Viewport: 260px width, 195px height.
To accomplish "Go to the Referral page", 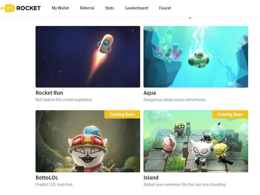I will point(87,8).
